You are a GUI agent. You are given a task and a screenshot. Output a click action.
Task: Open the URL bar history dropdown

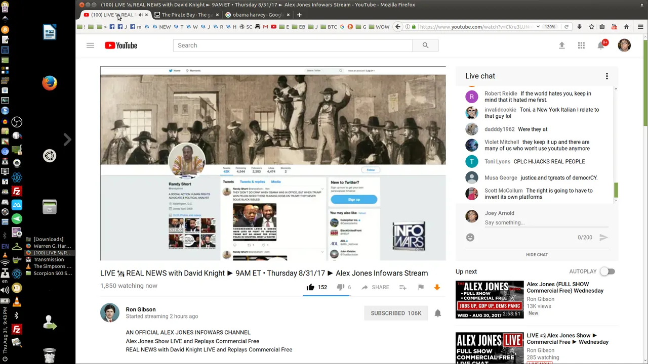pyautogui.click(x=538, y=27)
